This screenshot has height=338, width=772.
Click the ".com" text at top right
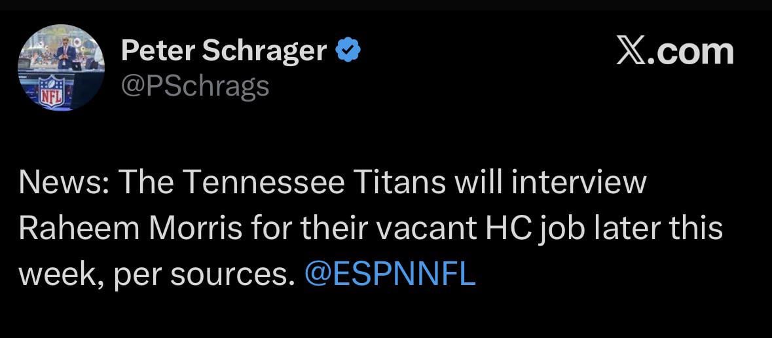(692, 52)
